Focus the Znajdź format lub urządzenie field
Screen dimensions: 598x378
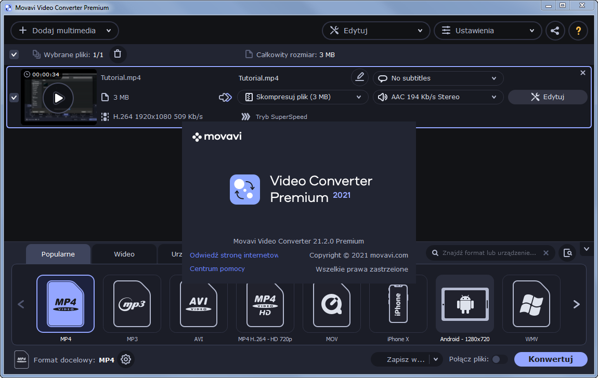pyautogui.click(x=489, y=253)
